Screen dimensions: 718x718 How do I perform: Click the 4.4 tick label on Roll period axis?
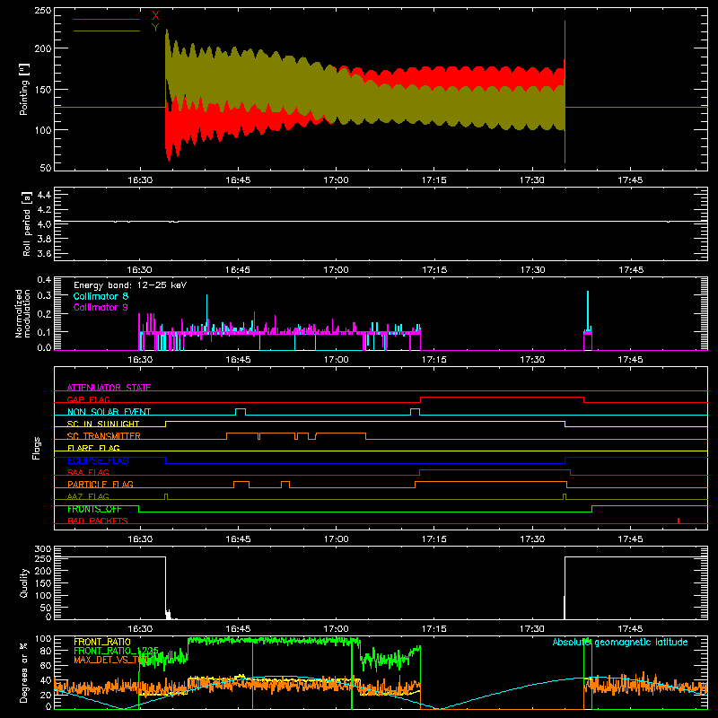coord(44,195)
